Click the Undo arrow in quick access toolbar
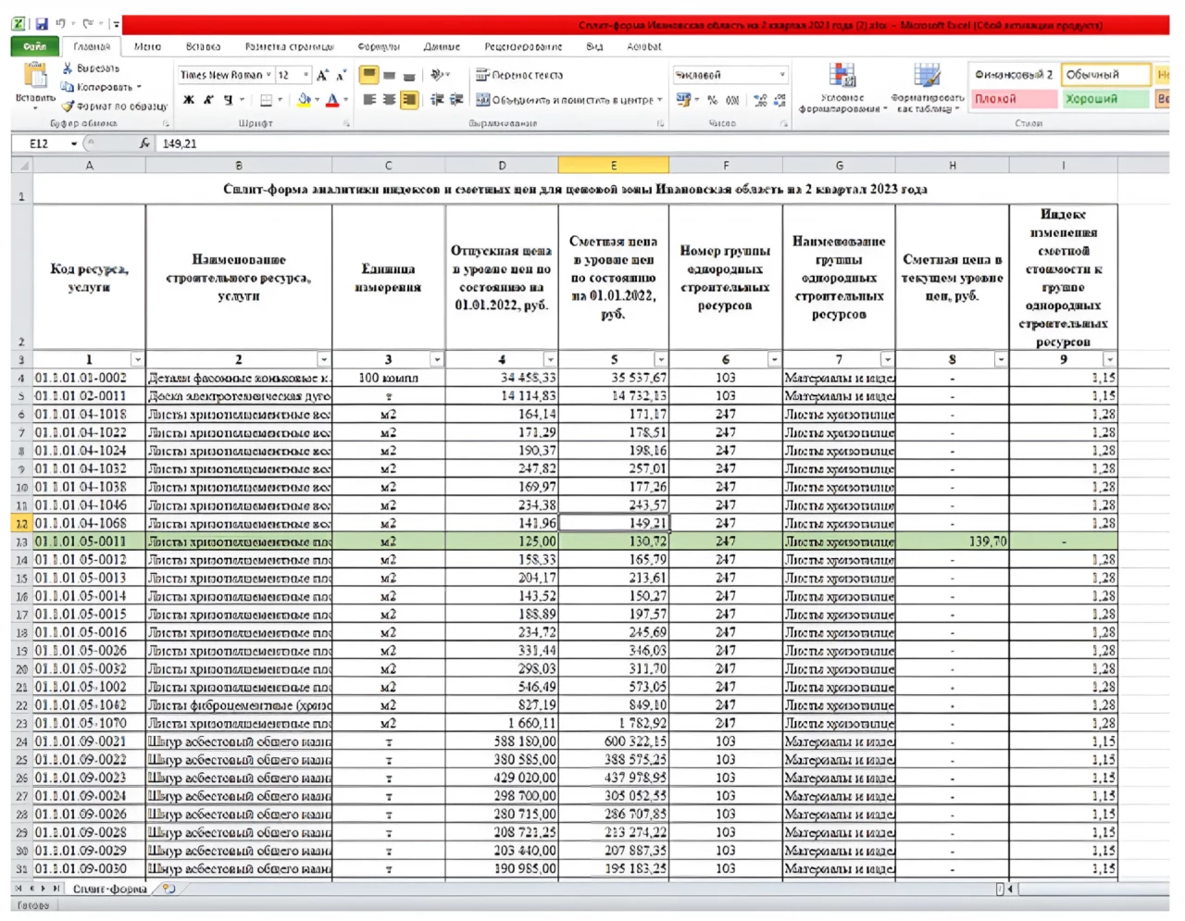 [x=61, y=23]
